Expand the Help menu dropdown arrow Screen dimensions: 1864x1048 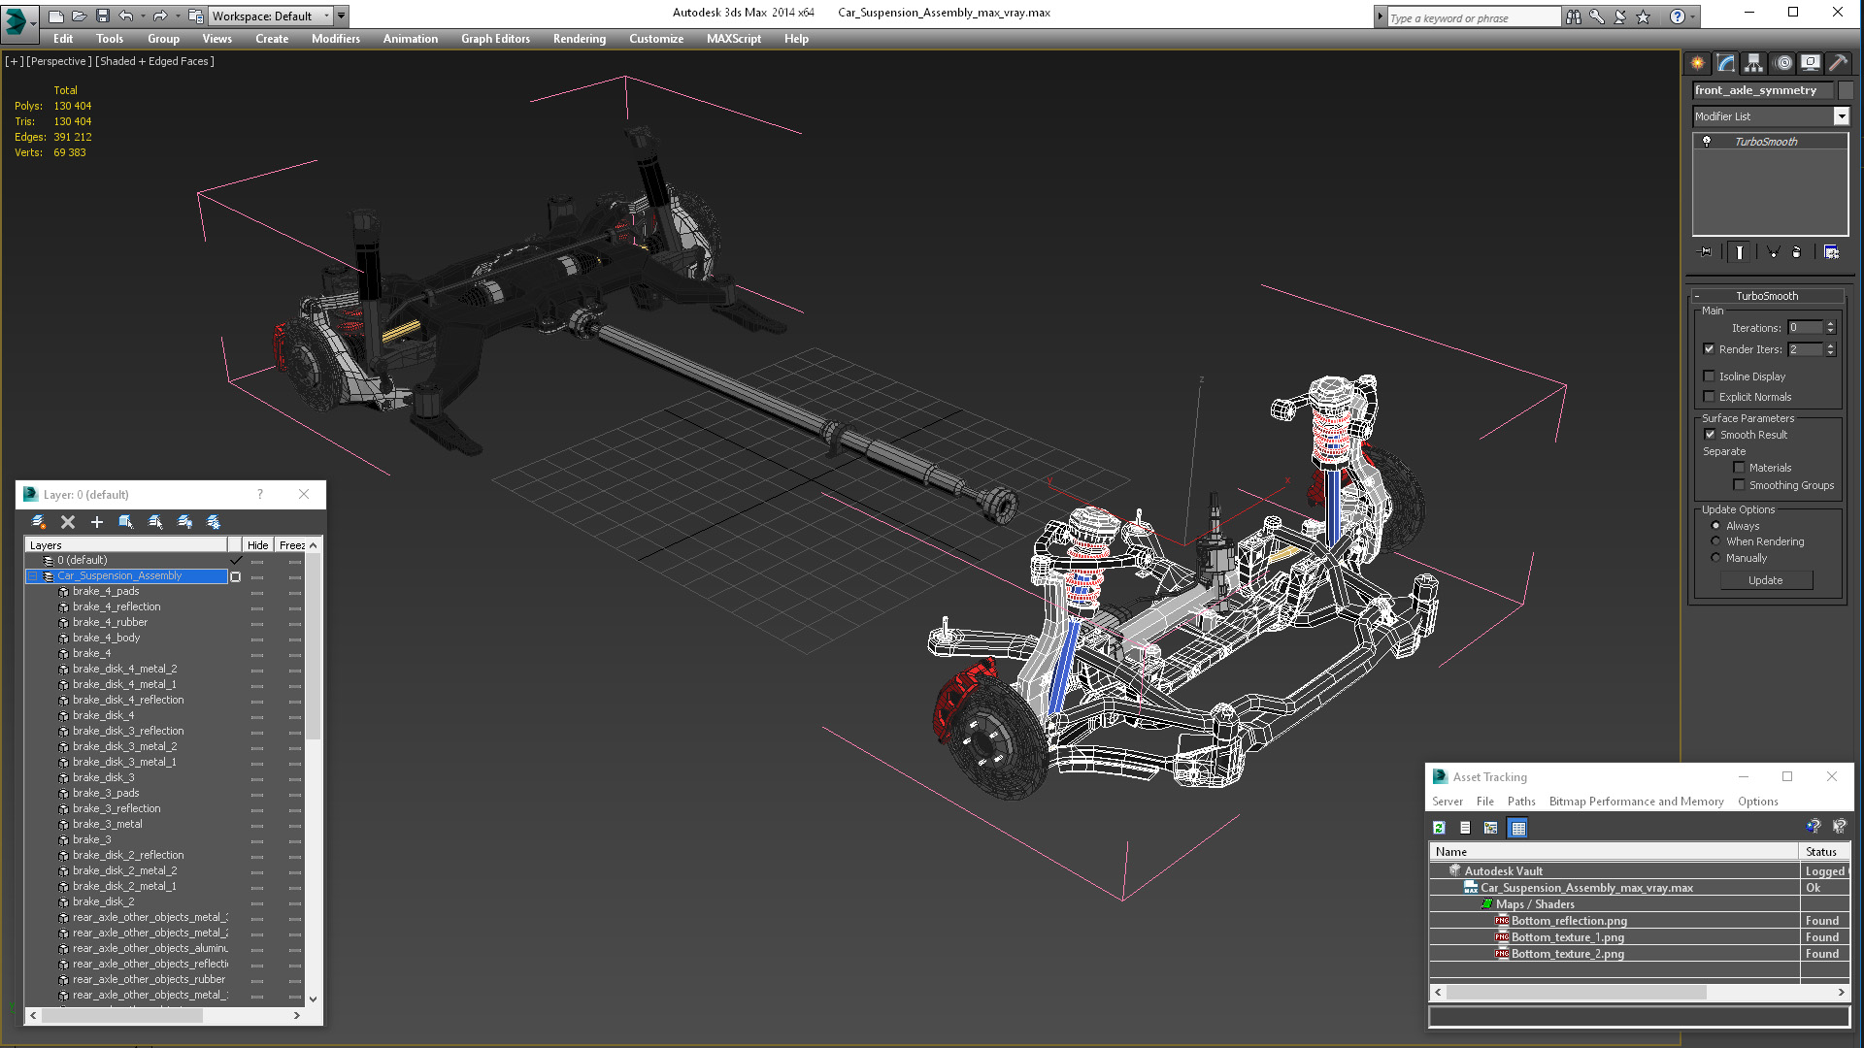(1692, 16)
